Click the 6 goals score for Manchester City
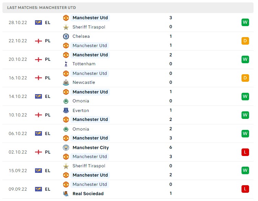This screenshot has width=258, height=201. pyautogui.click(x=171, y=148)
